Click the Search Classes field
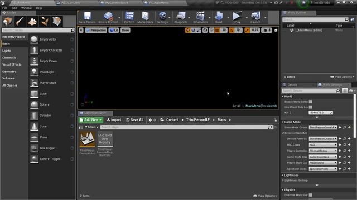Viewport: 357px width, 200px height. (38, 30)
